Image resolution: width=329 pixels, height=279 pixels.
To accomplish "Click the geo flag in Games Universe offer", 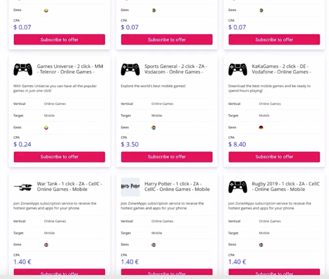I will pyautogui.click(x=46, y=127).
